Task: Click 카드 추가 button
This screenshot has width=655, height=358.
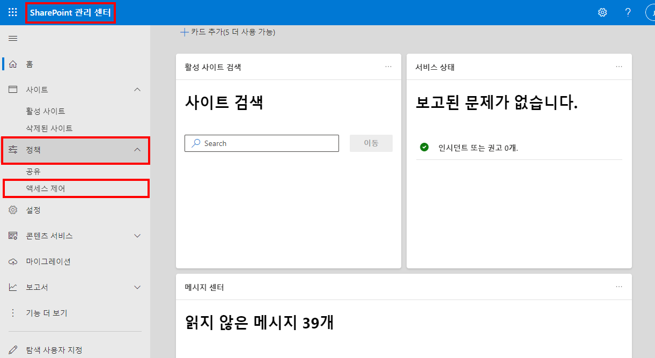Action: tap(227, 32)
